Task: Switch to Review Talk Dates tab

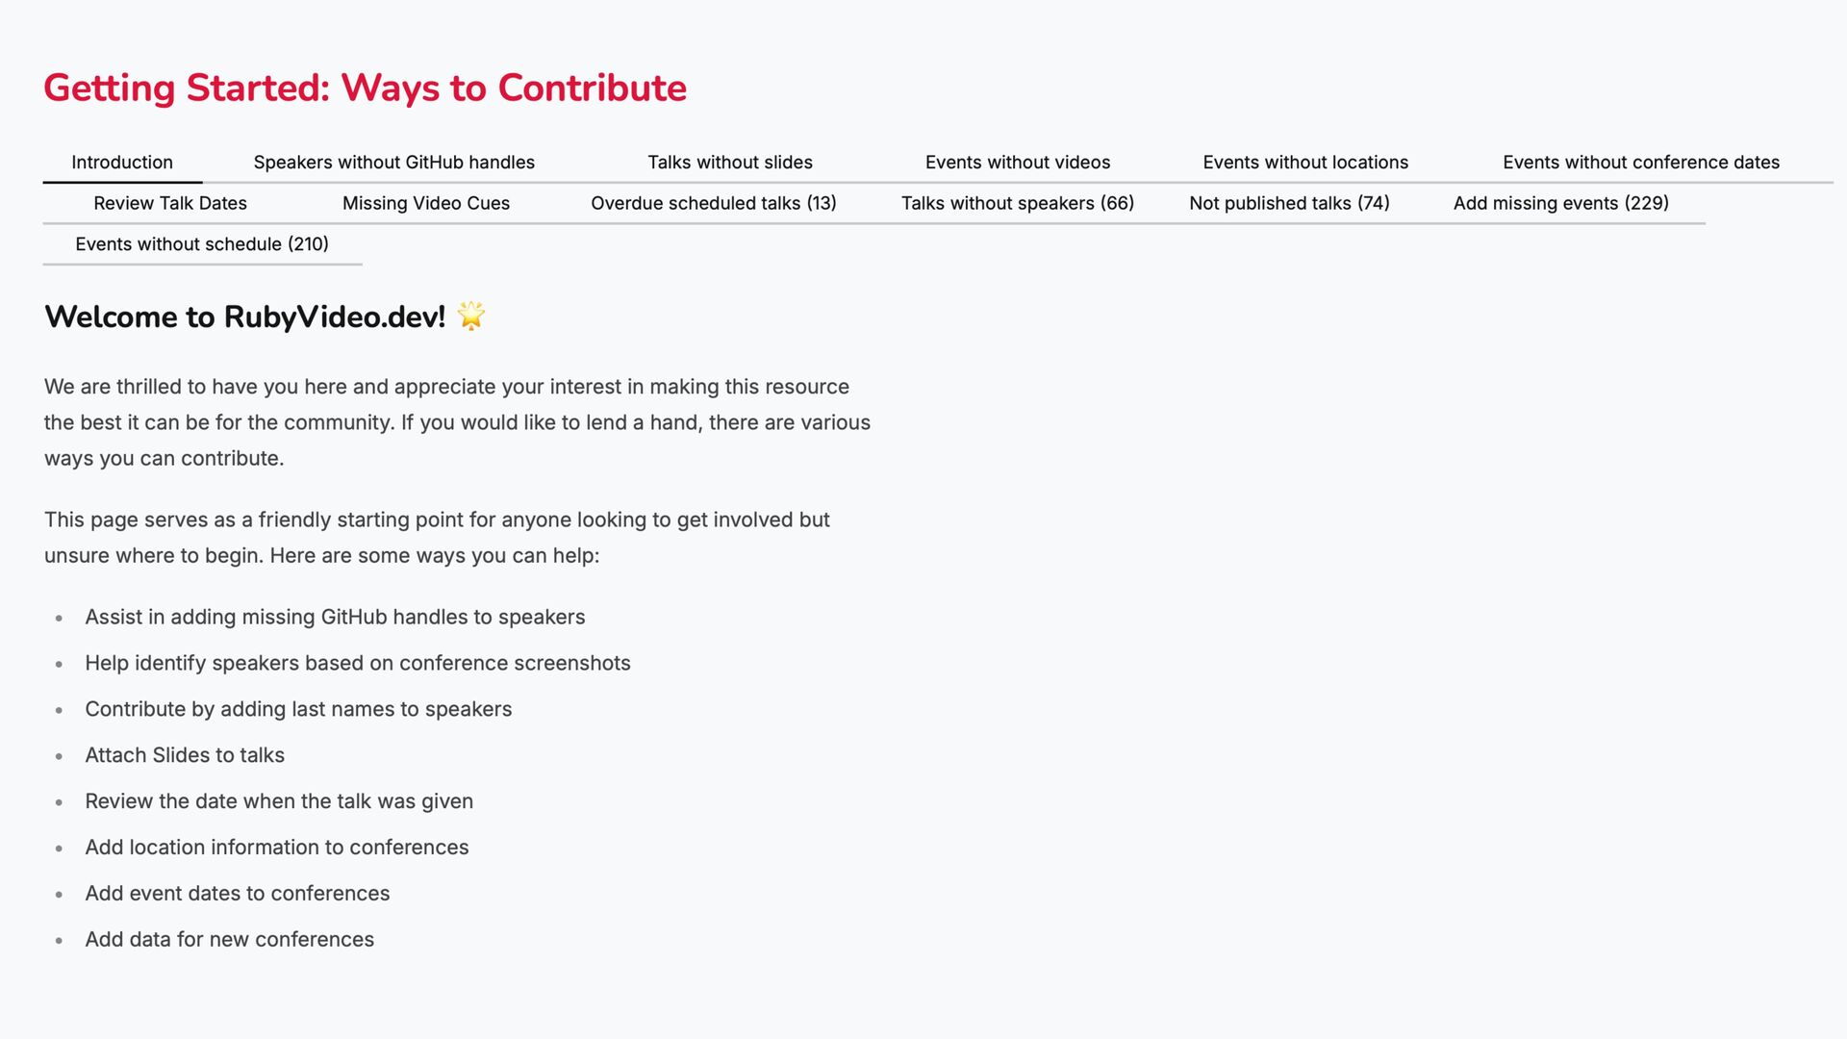Action: point(170,203)
